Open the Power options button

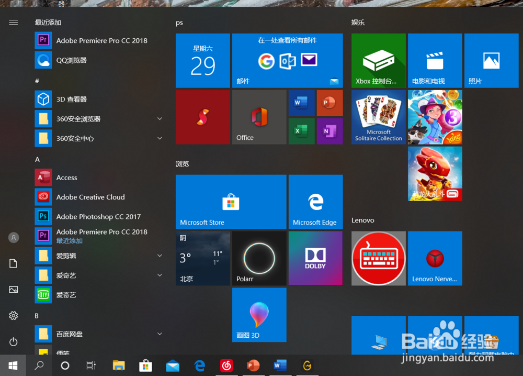pos(14,341)
